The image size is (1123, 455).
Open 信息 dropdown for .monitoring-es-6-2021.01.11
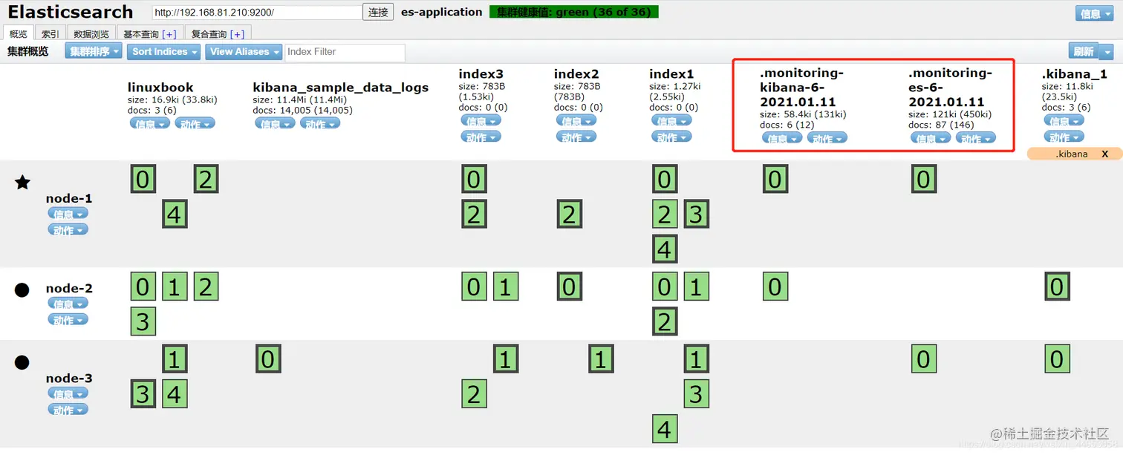tap(931, 138)
